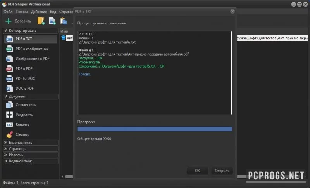The image size is (310, 188).
Task: Click the Готово. line in the log
Action: point(85,74)
